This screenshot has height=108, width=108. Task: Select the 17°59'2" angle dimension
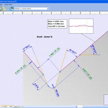point(26,48)
